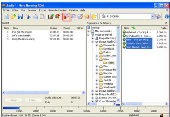Image resolution: width=170 pixels, height=117 pixels.
Task: Click the burner status icon in the status bar
Action: click(x=162, y=115)
